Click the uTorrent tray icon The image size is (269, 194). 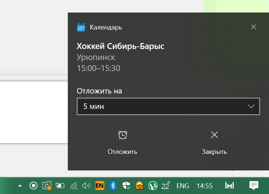[153, 186]
